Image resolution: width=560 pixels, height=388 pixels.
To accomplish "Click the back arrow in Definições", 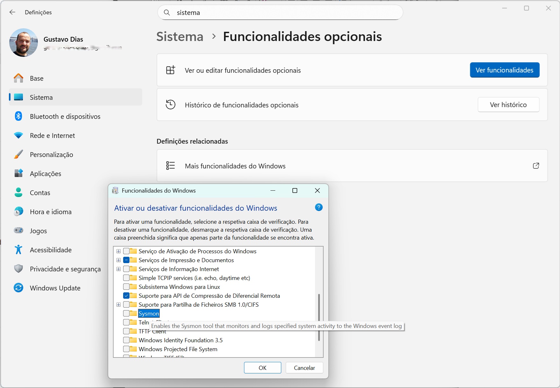I will [x=12, y=12].
